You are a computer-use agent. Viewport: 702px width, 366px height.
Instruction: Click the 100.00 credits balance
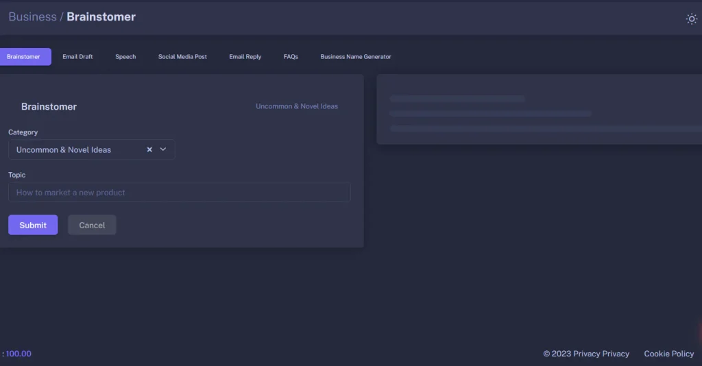click(x=19, y=354)
